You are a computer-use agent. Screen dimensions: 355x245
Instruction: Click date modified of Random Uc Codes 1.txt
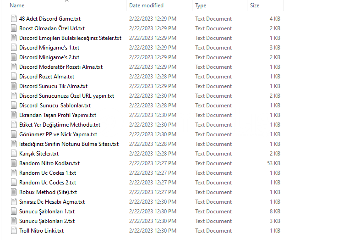[153, 173]
